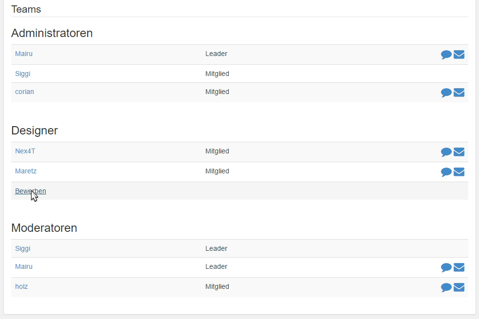The image size is (479, 319).
Task: Click envelope email icon for holz
Action: [459, 287]
